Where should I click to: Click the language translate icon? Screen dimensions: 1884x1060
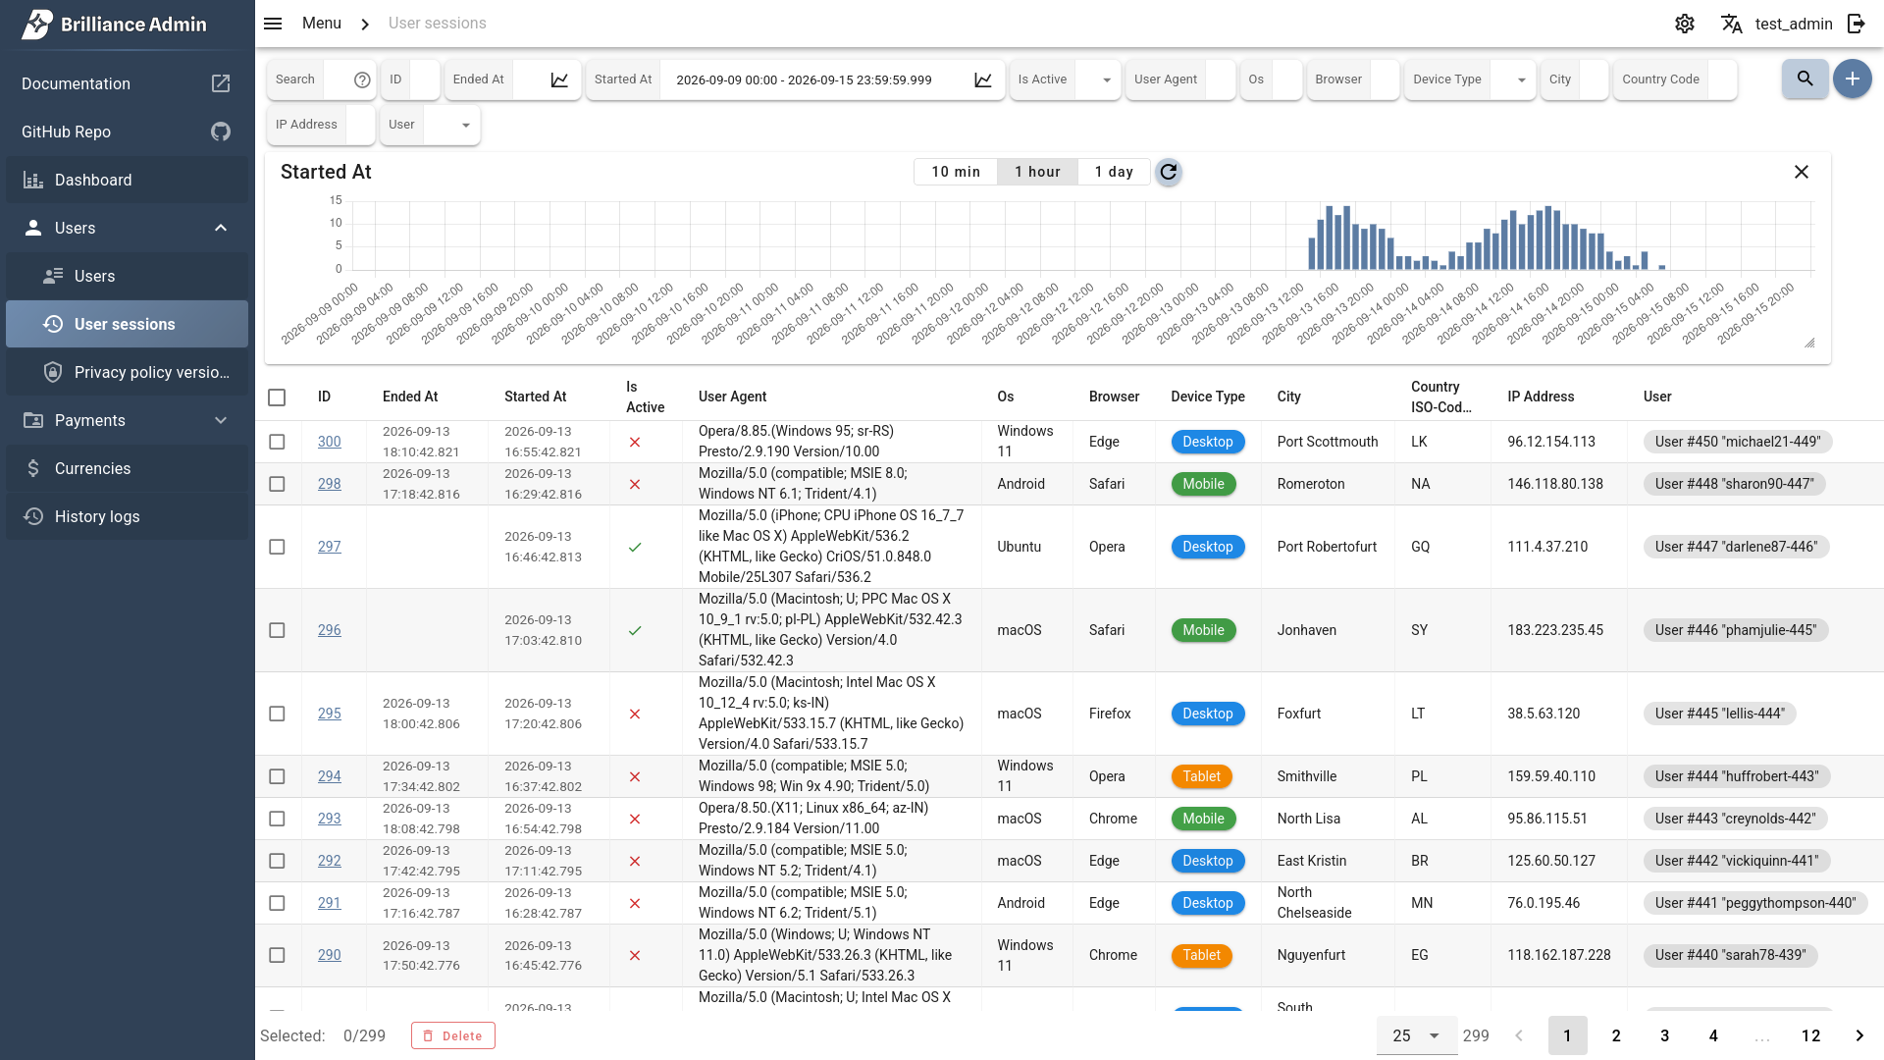(1732, 24)
